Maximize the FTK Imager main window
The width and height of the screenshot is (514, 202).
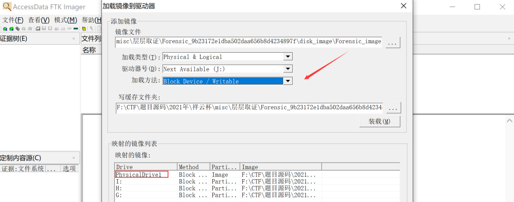477,7
